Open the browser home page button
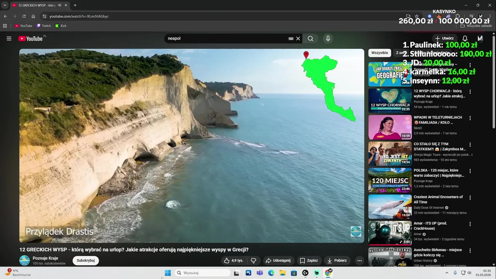This screenshot has width=496, height=279. [x=33, y=16]
